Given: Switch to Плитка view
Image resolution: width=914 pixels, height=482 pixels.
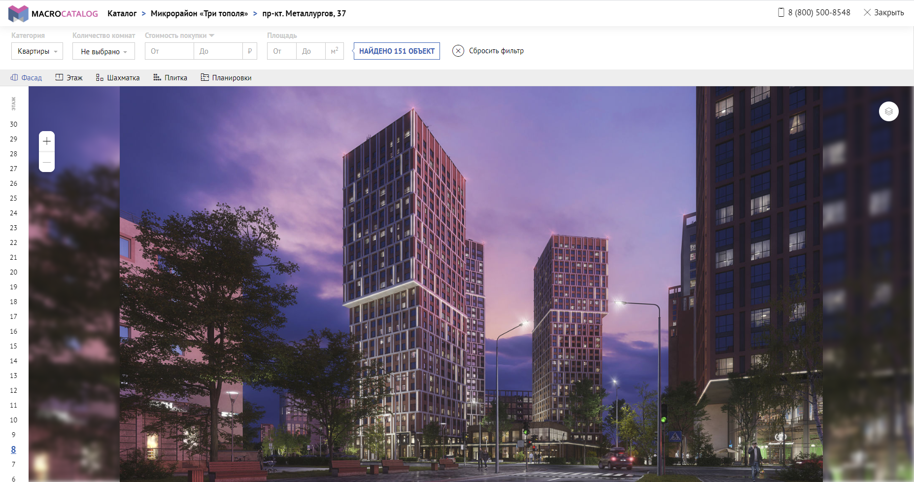Looking at the screenshot, I should click(170, 78).
